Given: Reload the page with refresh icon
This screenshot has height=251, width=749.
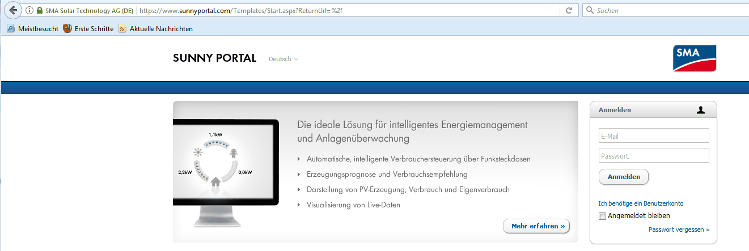Looking at the screenshot, I should click(569, 10).
